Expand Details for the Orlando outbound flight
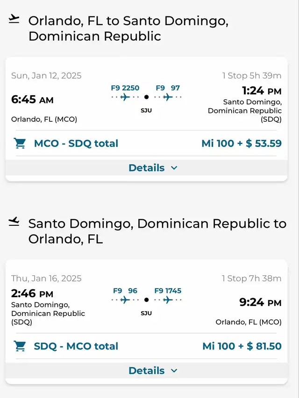299x398 pixels. [x=147, y=168]
